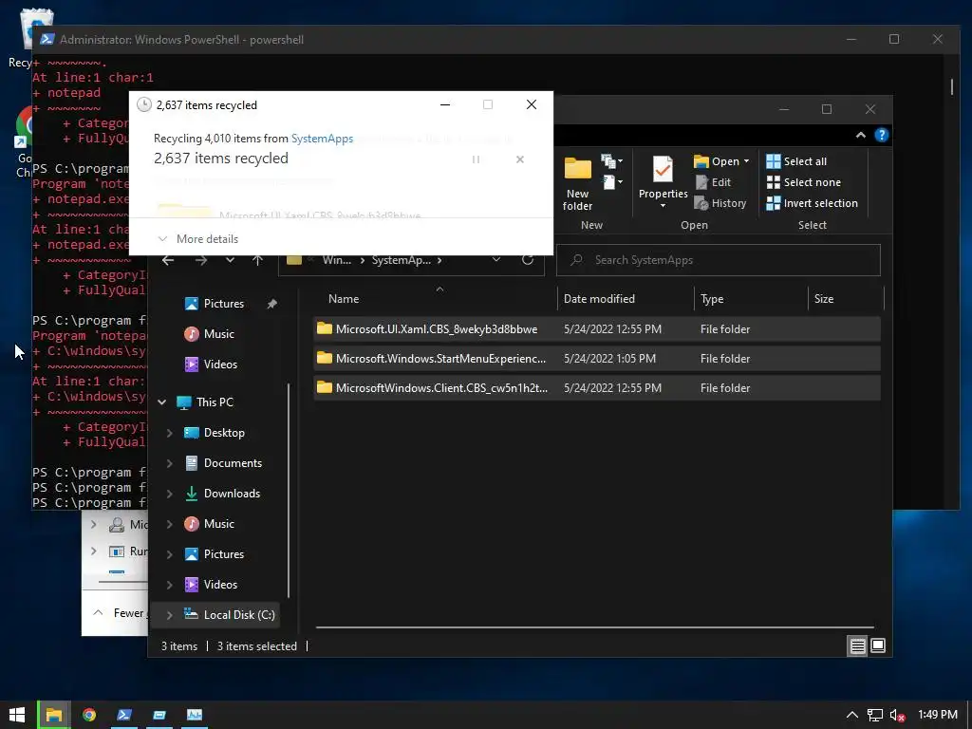Select Downloads under This PC

coord(222,494)
